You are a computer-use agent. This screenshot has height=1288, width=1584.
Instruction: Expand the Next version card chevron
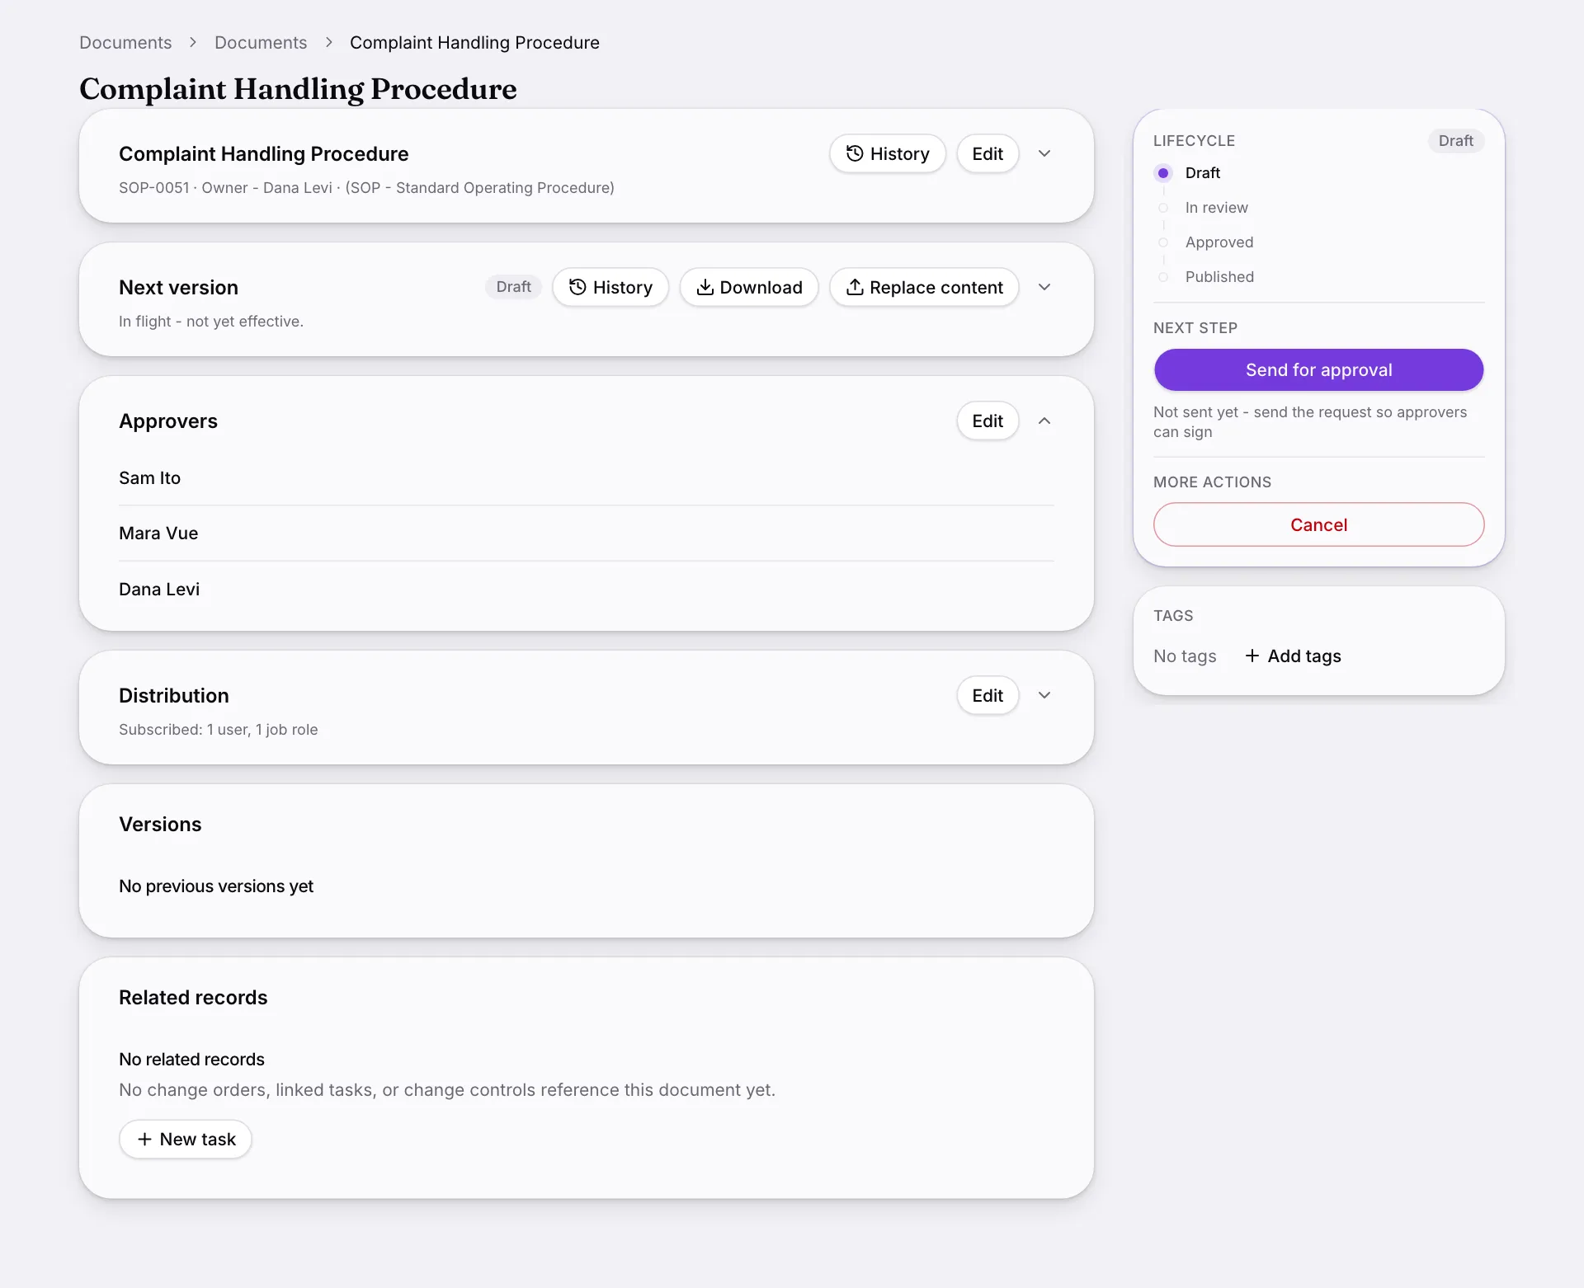pyautogui.click(x=1044, y=287)
